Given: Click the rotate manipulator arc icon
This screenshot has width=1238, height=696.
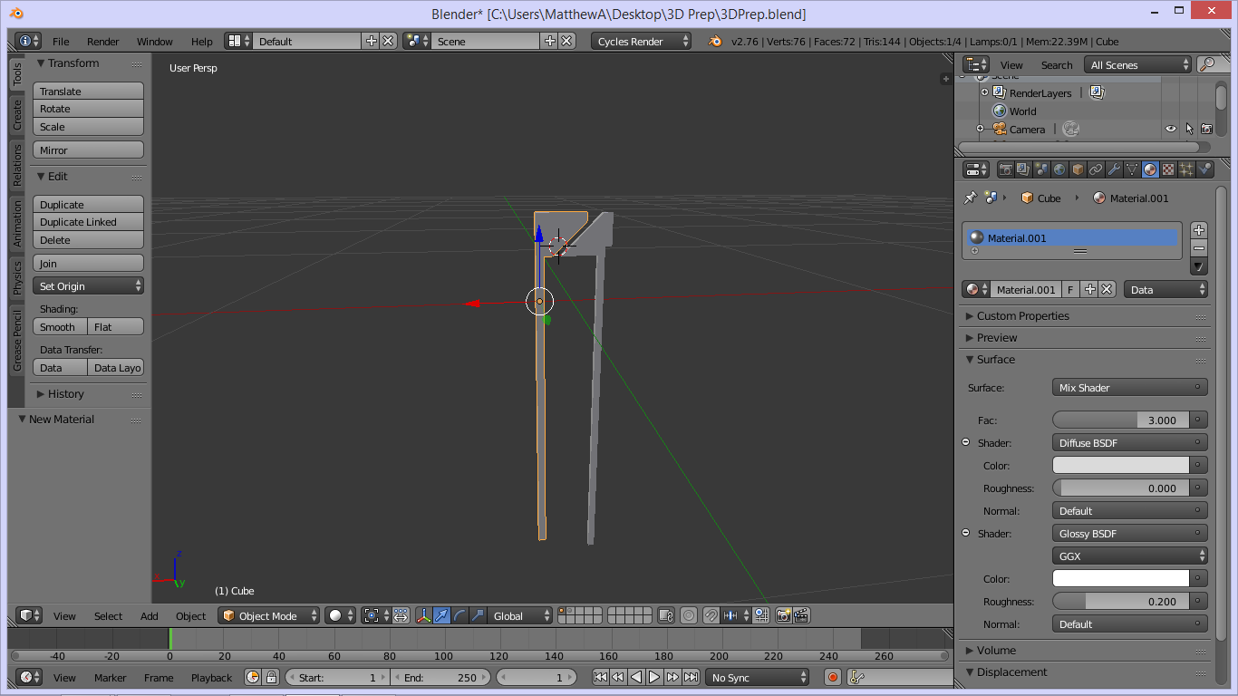Looking at the screenshot, I should coord(459,615).
